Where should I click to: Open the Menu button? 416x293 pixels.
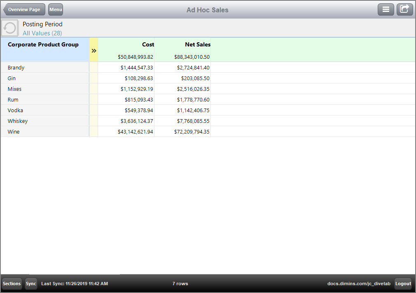pyautogui.click(x=56, y=9)
